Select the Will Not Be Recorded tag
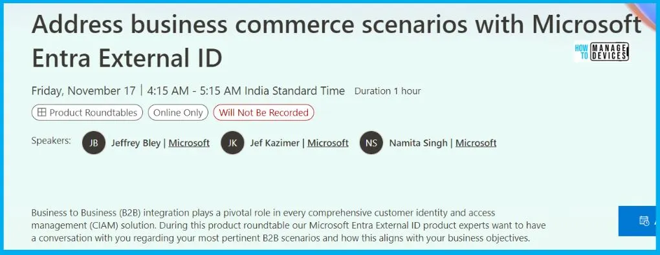660x255 pixels. pos(263,112)
